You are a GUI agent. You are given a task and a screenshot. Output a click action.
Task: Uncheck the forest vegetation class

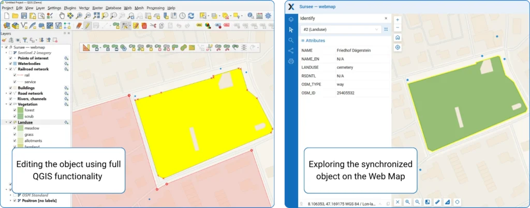coord(14,110)
